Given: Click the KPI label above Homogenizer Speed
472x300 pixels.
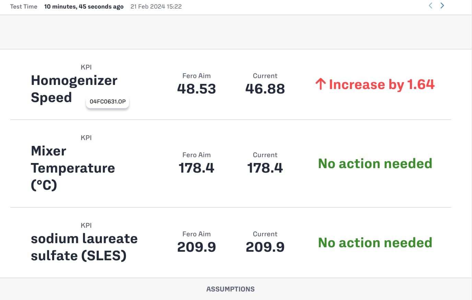Looking at the screenshot, I should tap(86, 67).
